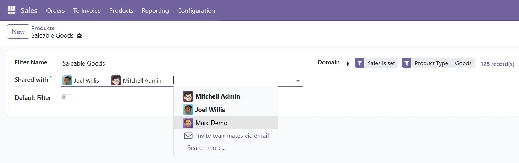Click the Products breadcrumb link
Screen dimensions: 519x163
pos(43,28)
